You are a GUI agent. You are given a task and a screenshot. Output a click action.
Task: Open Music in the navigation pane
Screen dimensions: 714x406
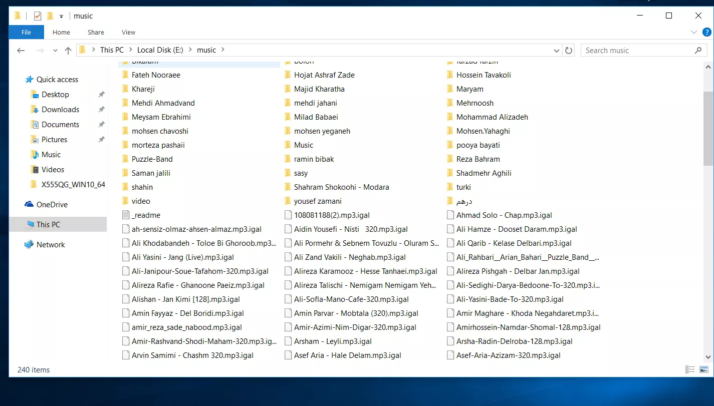click(51, 154)
